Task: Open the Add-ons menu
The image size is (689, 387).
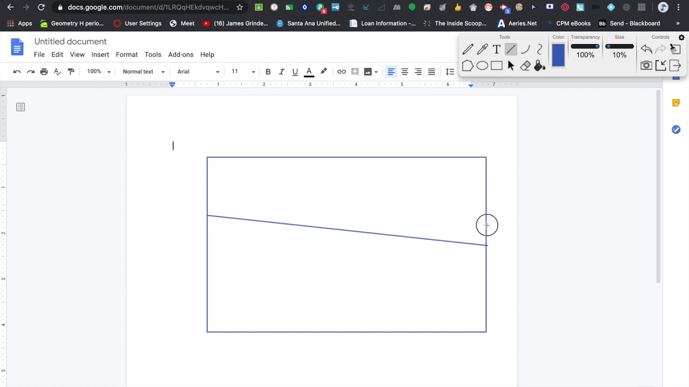Action: [x=180, y=54]
